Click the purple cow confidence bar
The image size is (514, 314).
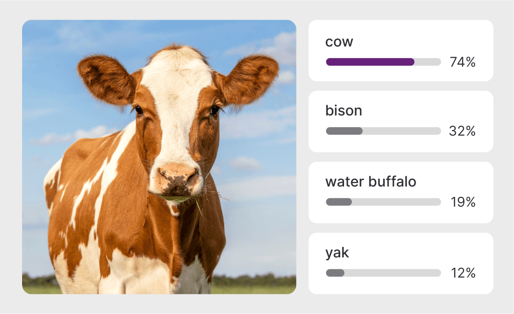tap(370, 62)
